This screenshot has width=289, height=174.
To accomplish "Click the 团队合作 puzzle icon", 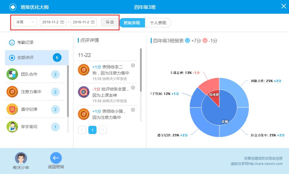I will tap(12, 74).
